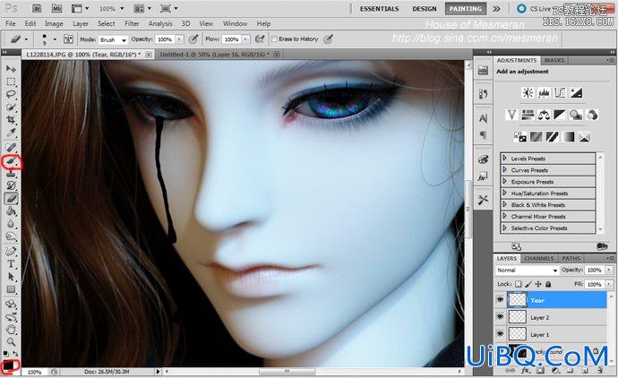Select the Hand tool

coord(11,329)
